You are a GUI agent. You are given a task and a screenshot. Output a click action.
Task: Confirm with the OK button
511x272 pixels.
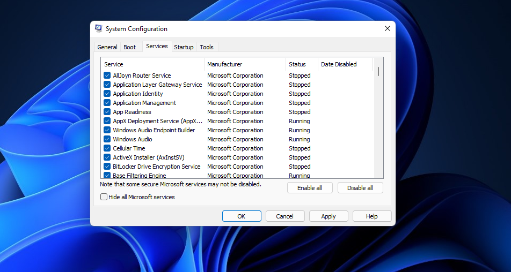pos(242,216)
